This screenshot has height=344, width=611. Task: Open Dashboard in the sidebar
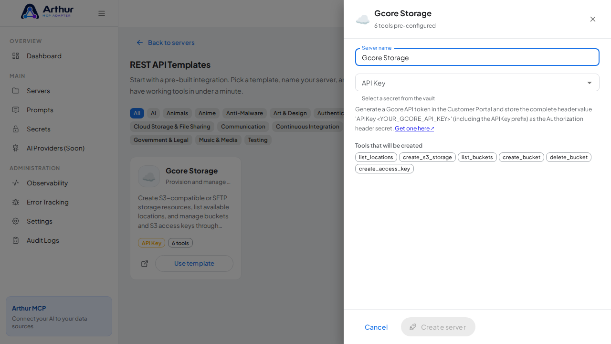59,56
